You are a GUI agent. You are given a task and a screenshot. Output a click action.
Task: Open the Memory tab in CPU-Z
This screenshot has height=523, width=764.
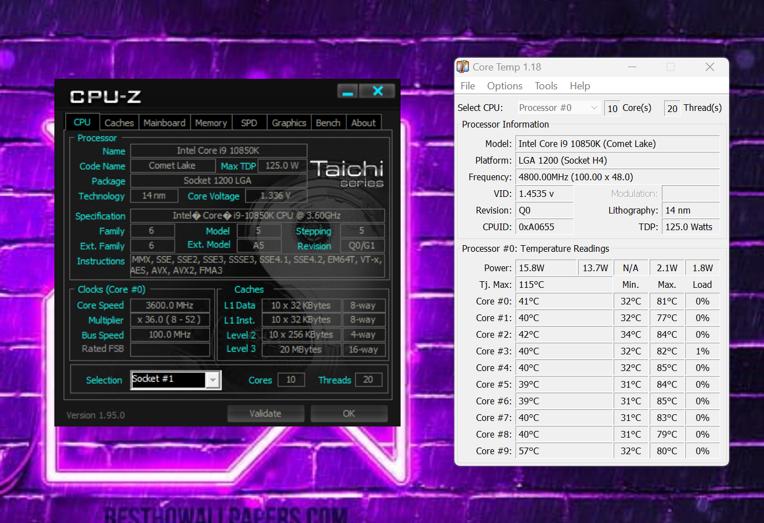click(x=211, y=123)
